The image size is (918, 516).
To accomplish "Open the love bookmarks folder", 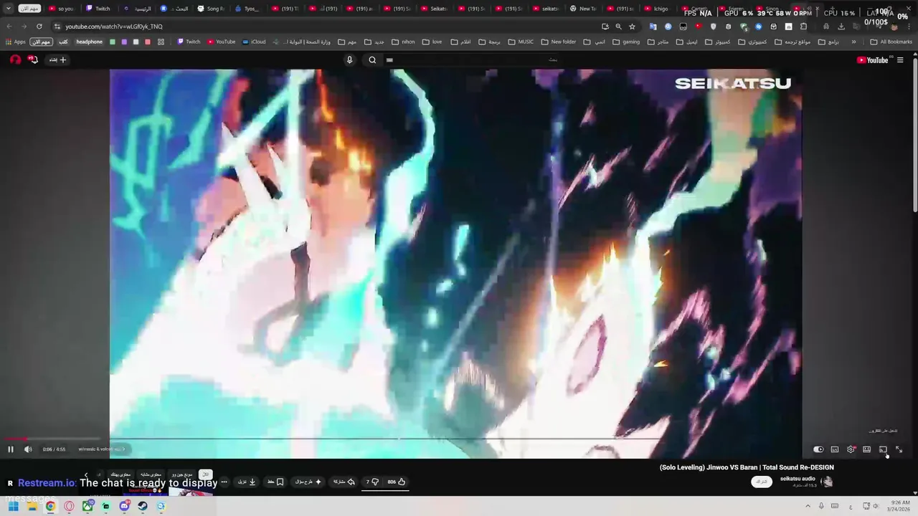I will pyautogui.click(x=432, y=42).
